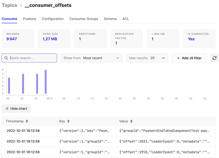
Task: Click the double chevron icon on Hide chart
Action: 7,109
